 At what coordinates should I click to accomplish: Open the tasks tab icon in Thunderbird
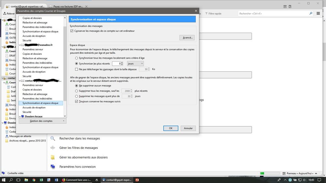coord(290,7)
